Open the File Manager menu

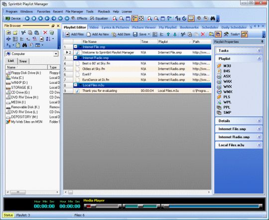click(74, 11)
